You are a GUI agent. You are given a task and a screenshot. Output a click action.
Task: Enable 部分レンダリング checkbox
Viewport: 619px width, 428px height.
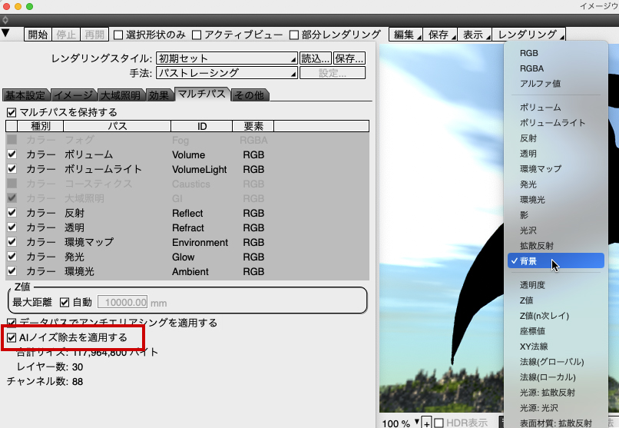(293, 35)
